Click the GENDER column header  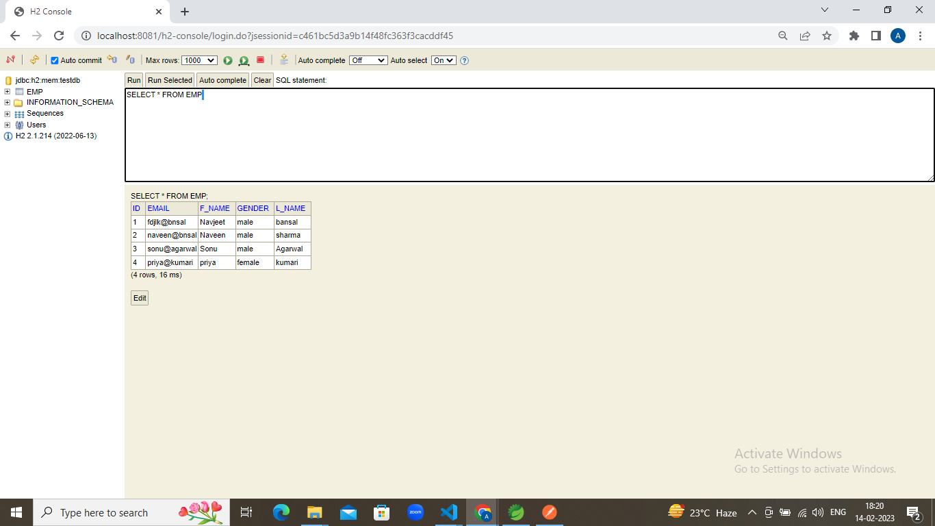click(253, 208)
